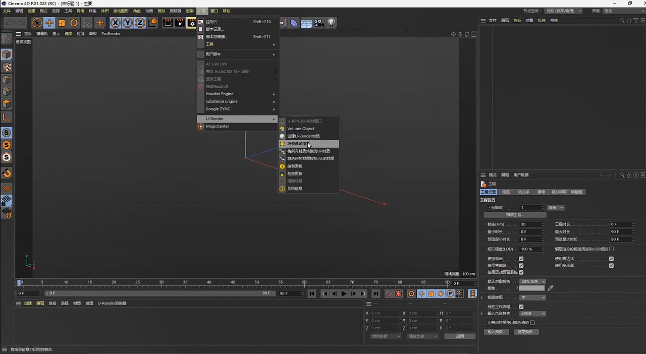Open the sRGB color profile dropdown
This screenshot has height=354, width=646.
tap(532, 314)
